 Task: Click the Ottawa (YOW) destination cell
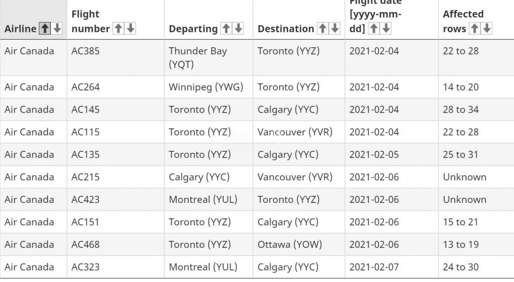tap(299, 244)
